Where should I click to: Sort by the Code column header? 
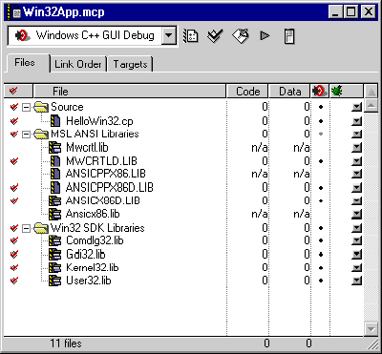(x=247, y=92)
